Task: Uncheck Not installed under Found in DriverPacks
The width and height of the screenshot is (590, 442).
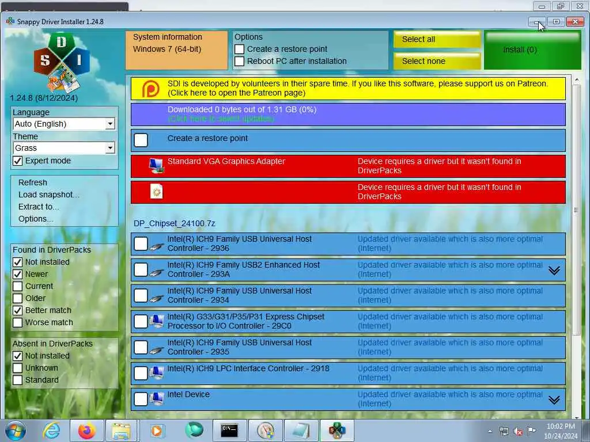Action: coord(18,262)
